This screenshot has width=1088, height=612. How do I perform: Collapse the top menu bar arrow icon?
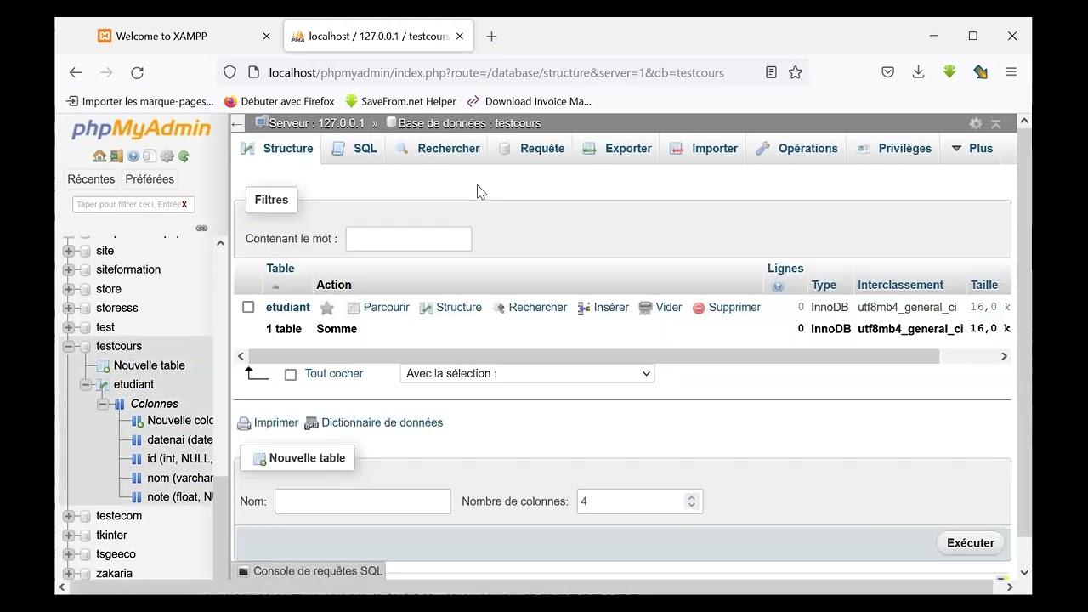pyautogui.click(x=996, y=123)
